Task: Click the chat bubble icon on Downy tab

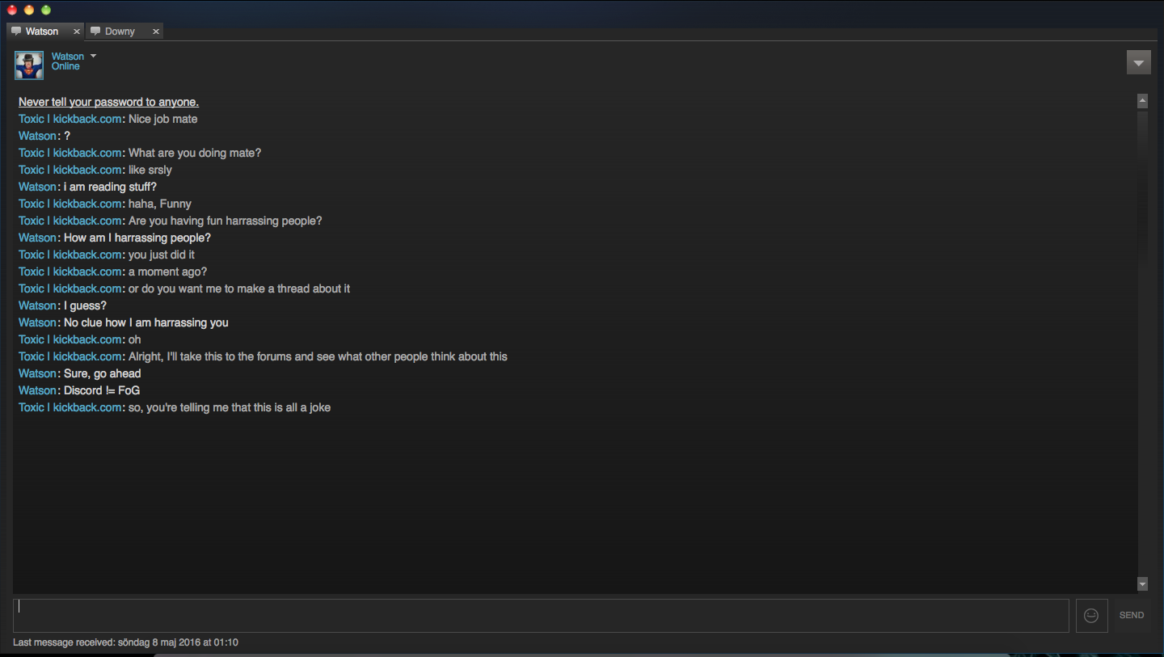Action: click(x=95, y=32)
